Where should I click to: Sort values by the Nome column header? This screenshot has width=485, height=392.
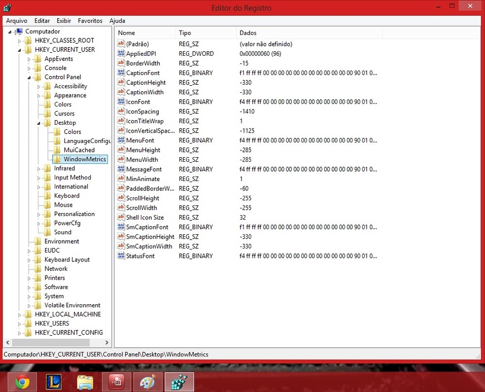[145, 33]
